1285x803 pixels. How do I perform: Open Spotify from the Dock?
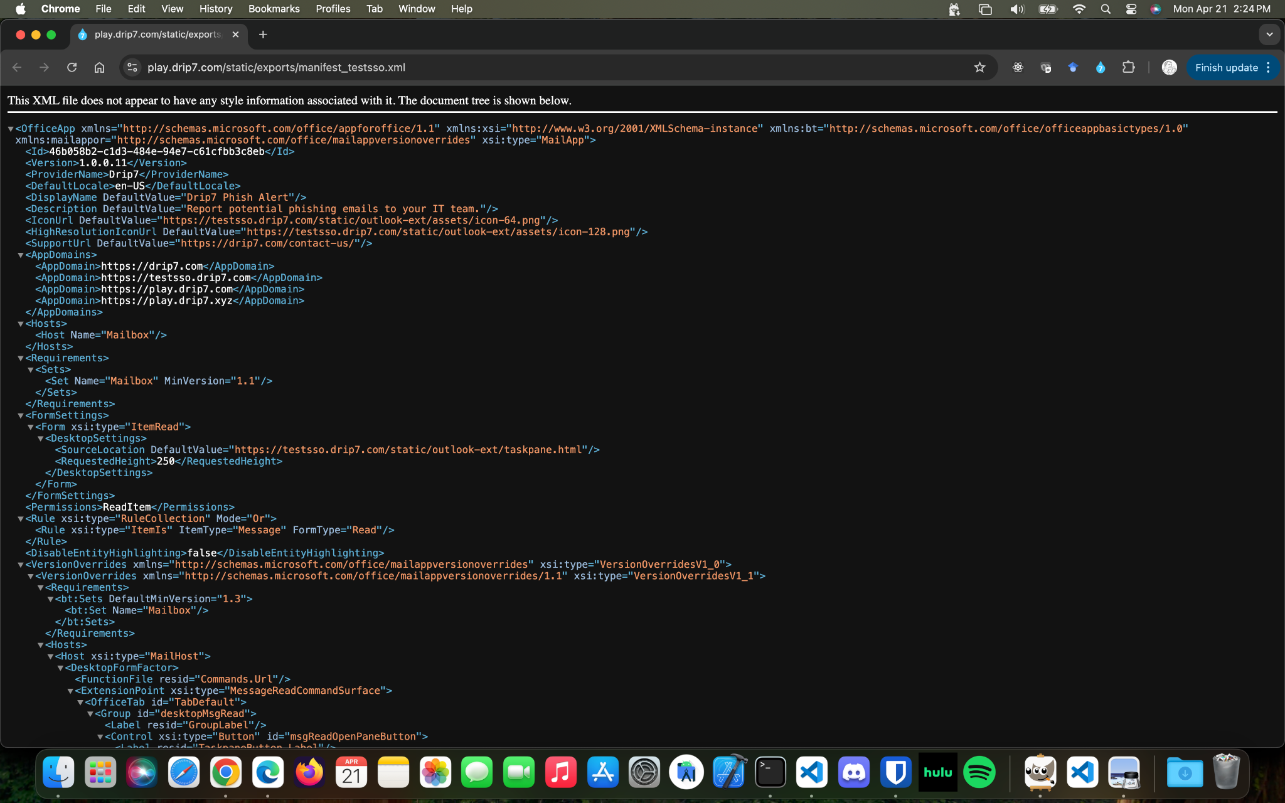[979, 772]
